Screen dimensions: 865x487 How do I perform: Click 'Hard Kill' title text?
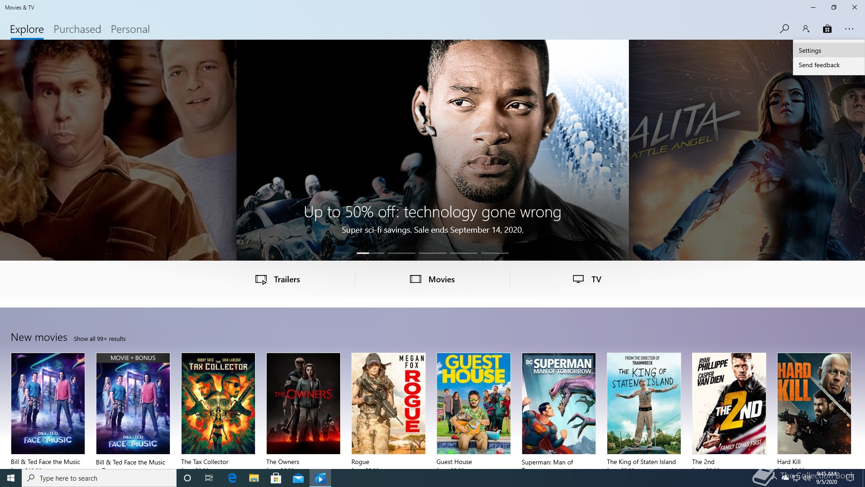tap(789, 462)
